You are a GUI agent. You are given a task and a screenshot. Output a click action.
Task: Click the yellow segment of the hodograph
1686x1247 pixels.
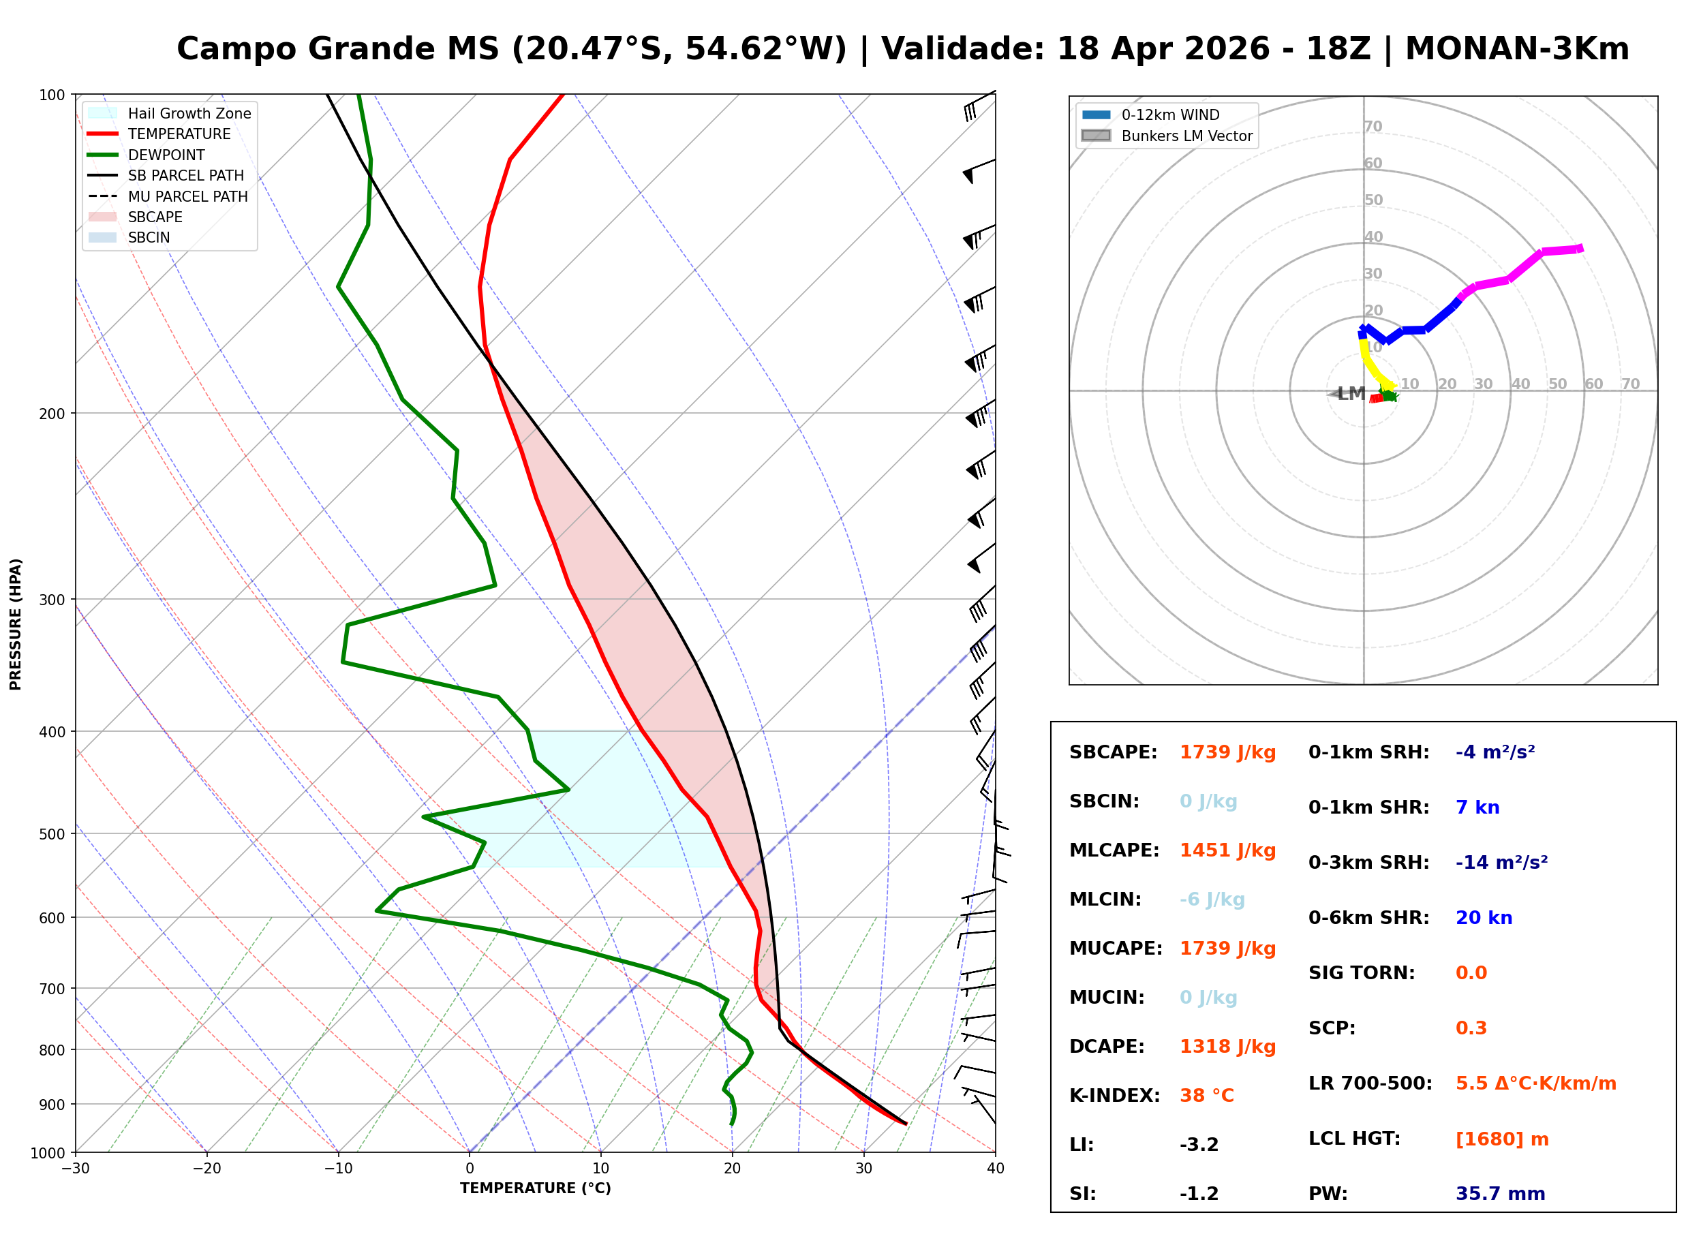1372,367
